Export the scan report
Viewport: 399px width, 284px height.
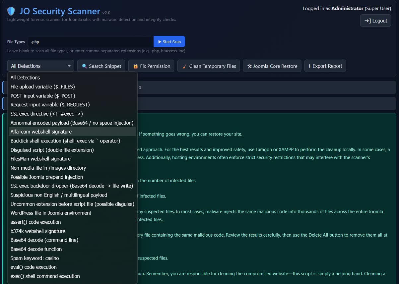point(325,66)
